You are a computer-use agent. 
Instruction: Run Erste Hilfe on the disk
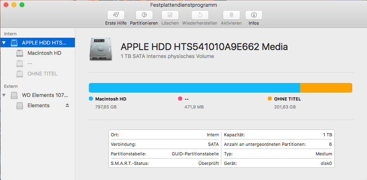click(116, 15)
